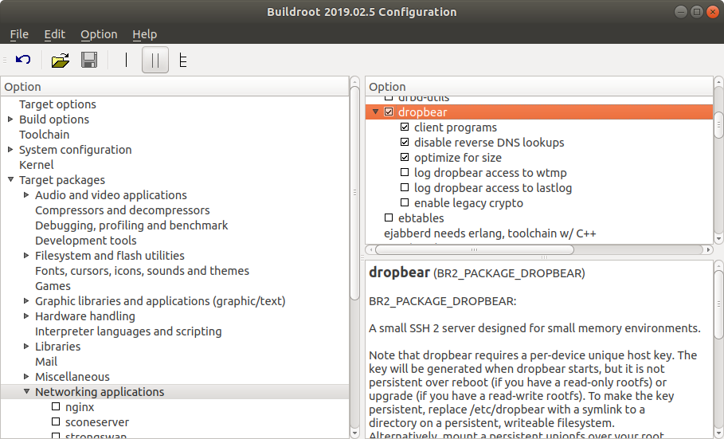Click the Back (undo arrow) toolbar icon
The width and height of the screenshot is (724, 439).
tap(23, 60)
